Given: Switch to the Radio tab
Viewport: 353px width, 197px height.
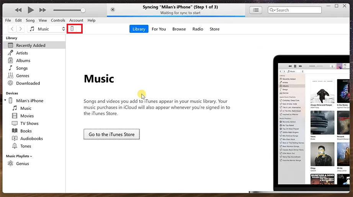Looking at the screenshot, I should click(198, 29).
